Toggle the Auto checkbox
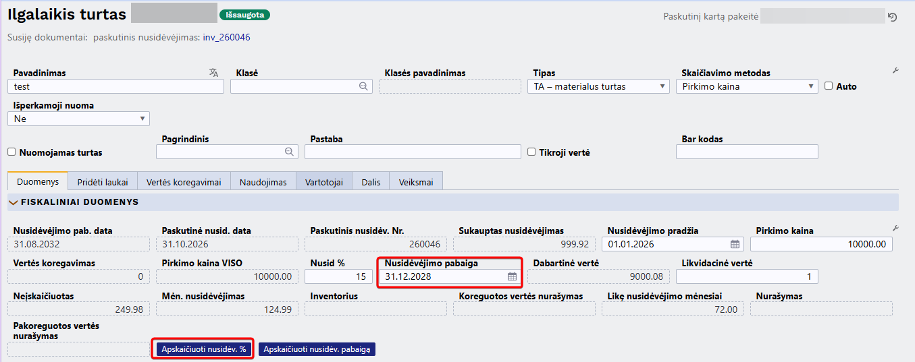 [829, 86]
